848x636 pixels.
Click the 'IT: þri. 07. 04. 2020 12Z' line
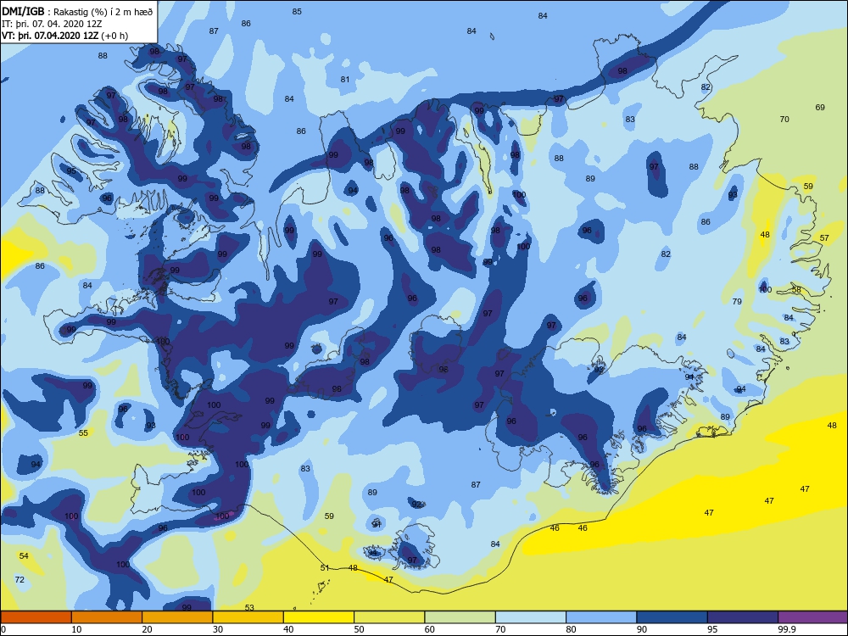(52, 24)
